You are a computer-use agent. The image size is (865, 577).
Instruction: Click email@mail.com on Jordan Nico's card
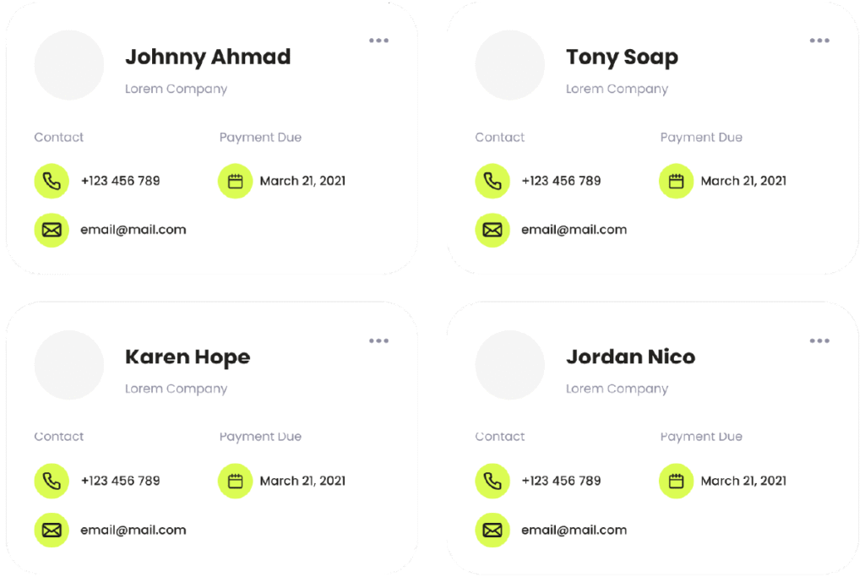(x=574, y=530)
